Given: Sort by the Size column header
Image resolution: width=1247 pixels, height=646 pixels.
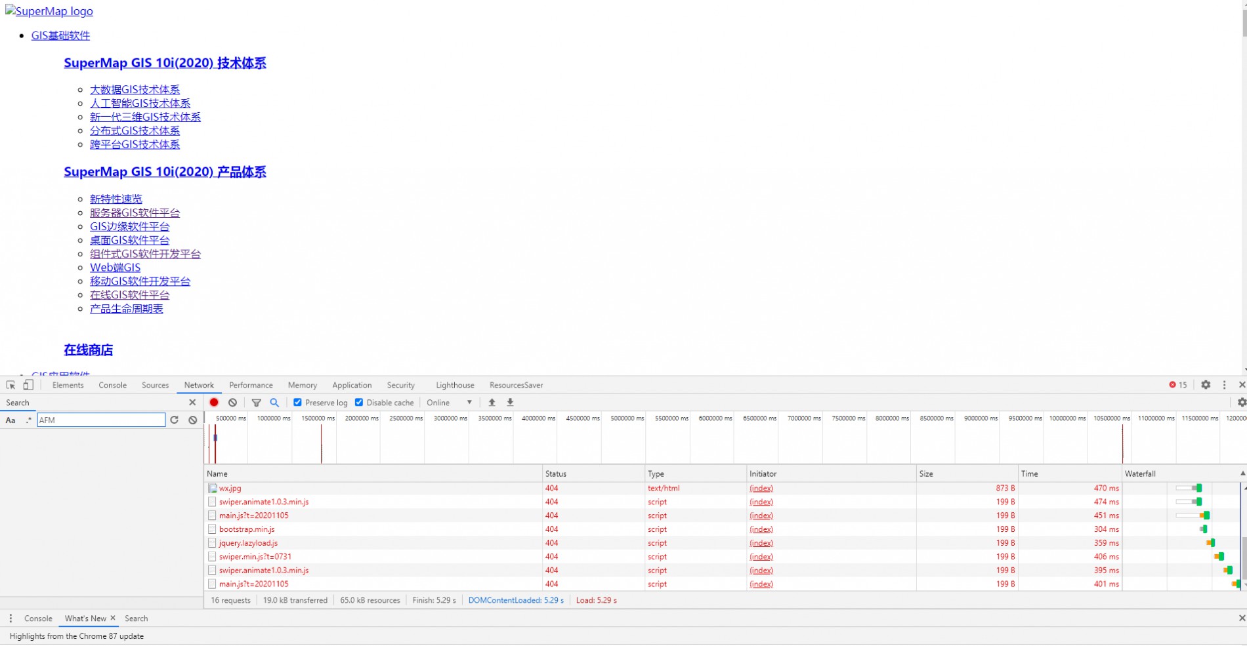Looking at the screenshot, I should point(967,473).
